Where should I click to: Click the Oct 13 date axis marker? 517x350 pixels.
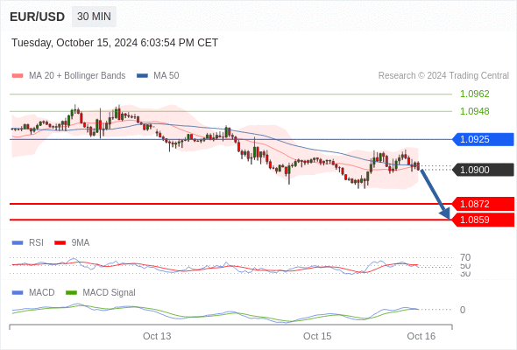pyautogui.click(x=157, y=336)
